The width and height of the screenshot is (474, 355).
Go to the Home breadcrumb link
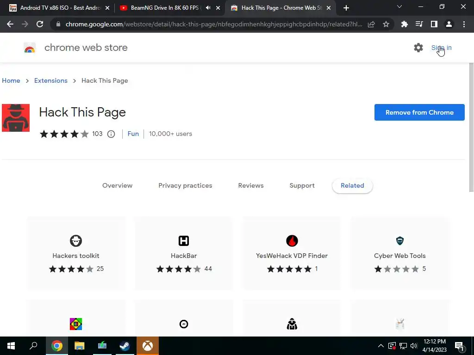[x=11, y=80]
